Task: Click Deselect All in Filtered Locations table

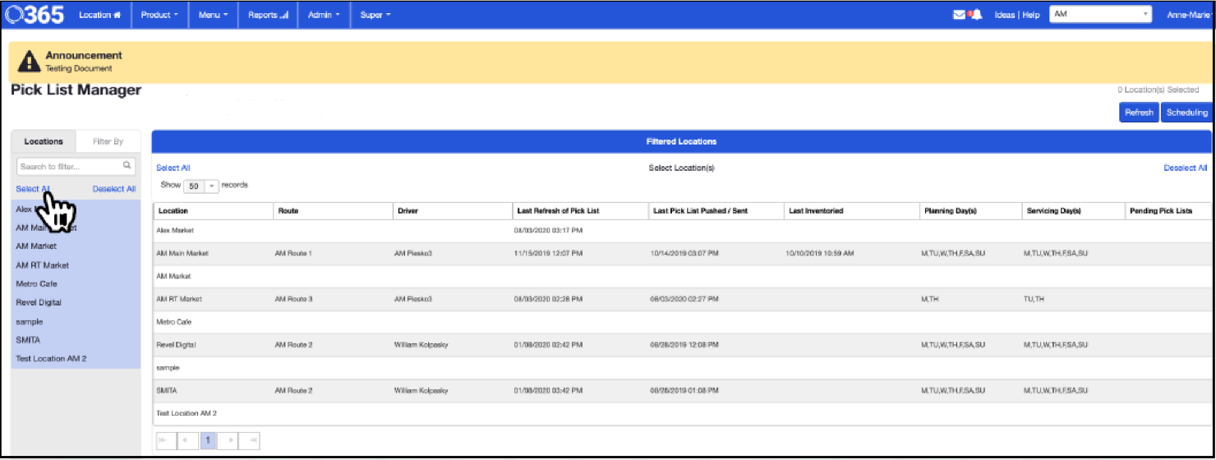Action: click(1185, 168)
